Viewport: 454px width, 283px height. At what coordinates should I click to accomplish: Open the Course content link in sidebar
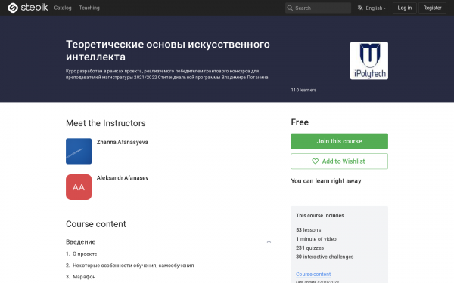[313, 274]
